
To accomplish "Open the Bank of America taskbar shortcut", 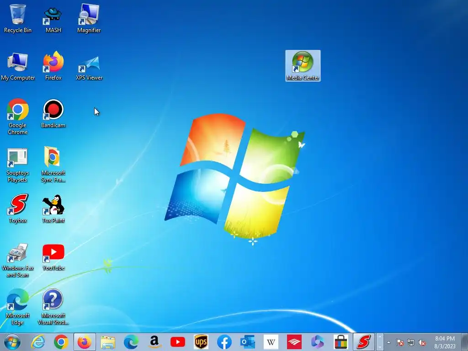I will click(x=294, y=342).
